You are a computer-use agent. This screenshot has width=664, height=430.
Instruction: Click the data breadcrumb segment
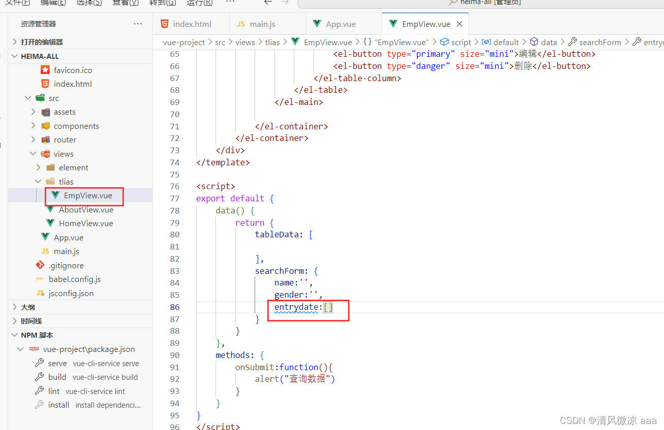tap(544, 42)
